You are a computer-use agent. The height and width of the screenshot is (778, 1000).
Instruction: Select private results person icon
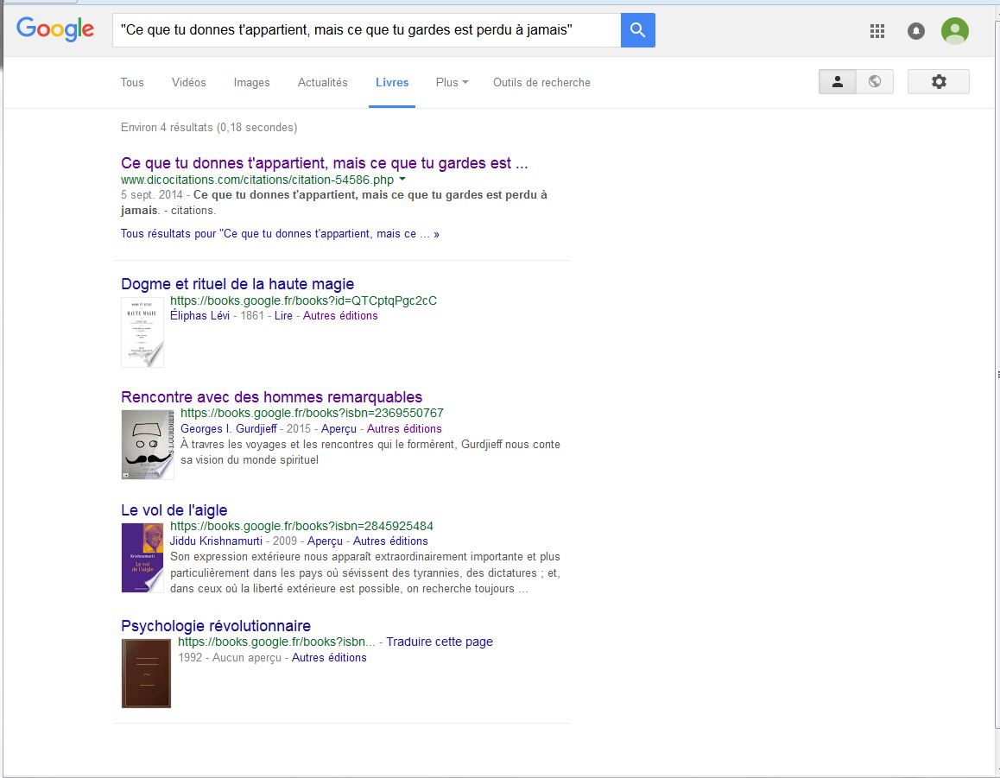pos(838,82)
